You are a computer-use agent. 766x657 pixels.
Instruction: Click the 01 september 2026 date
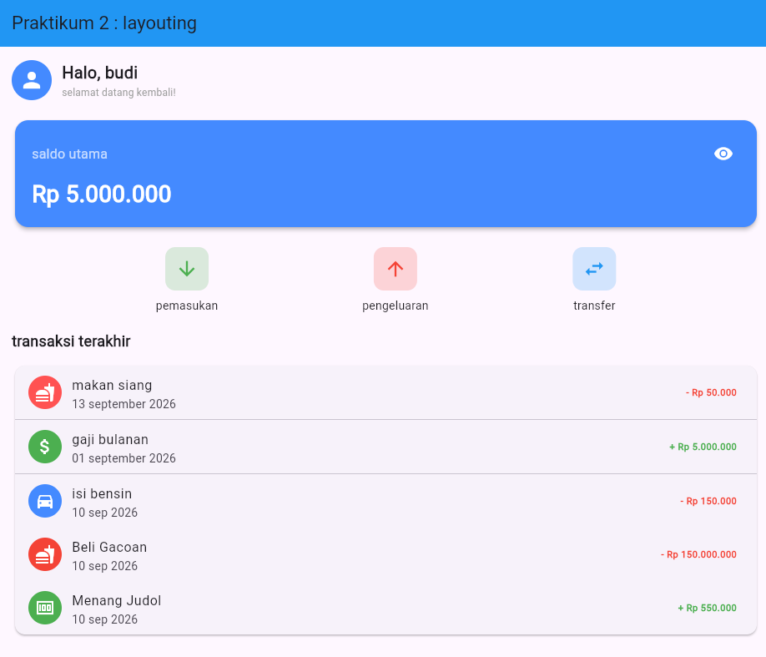[x=124, y=458]
